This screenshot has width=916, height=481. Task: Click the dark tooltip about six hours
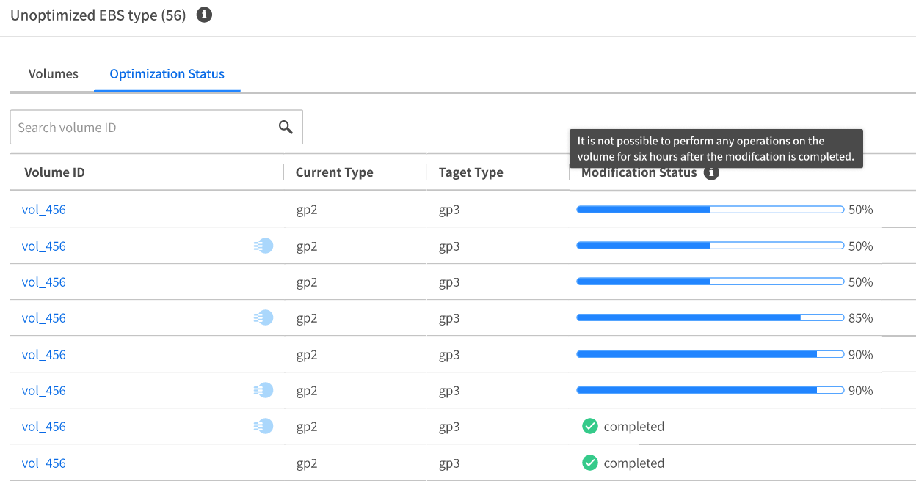716,148
